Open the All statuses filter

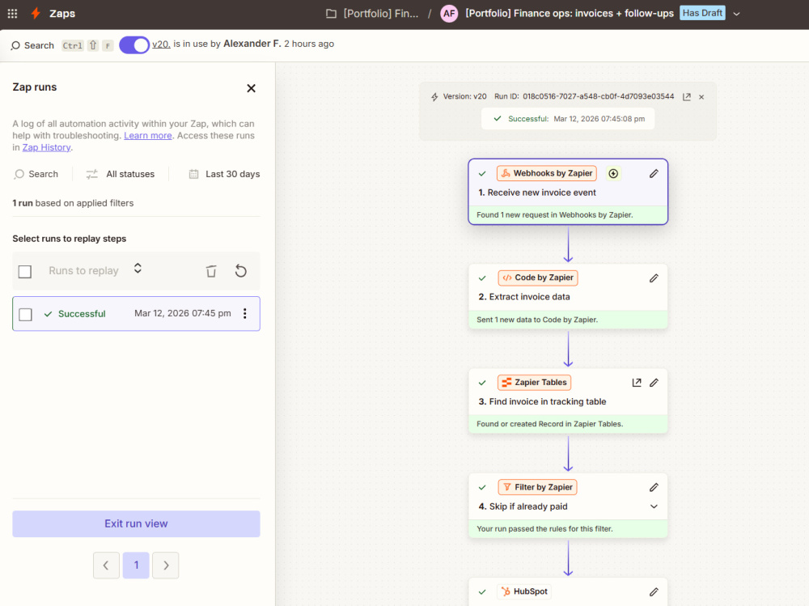coord(121,174)
